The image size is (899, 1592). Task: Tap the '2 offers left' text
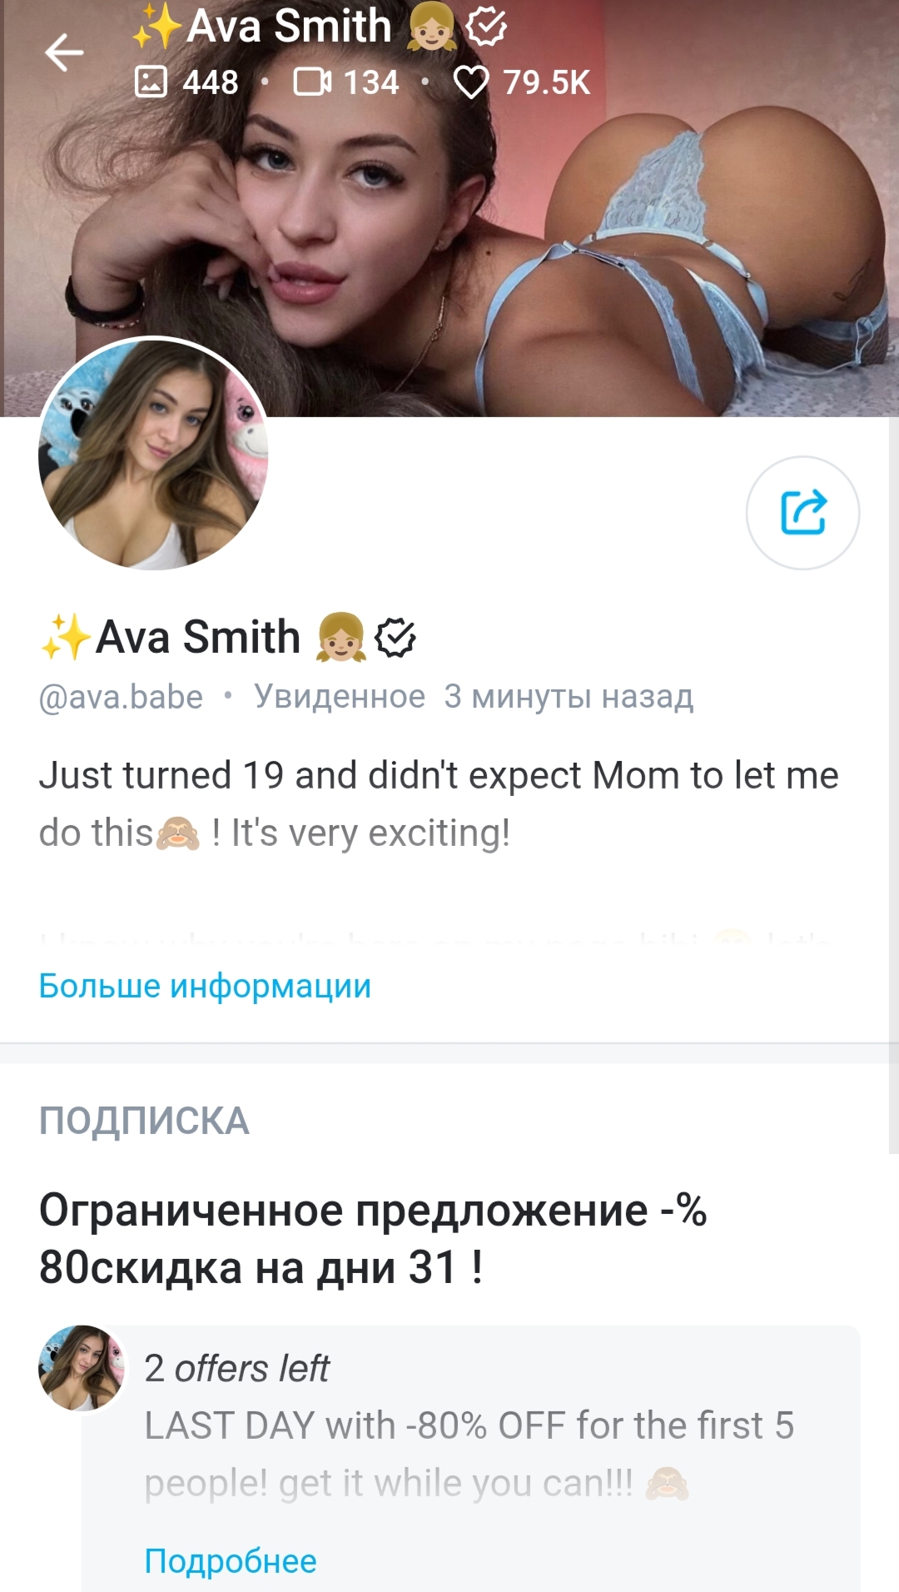click(236, 1368)
